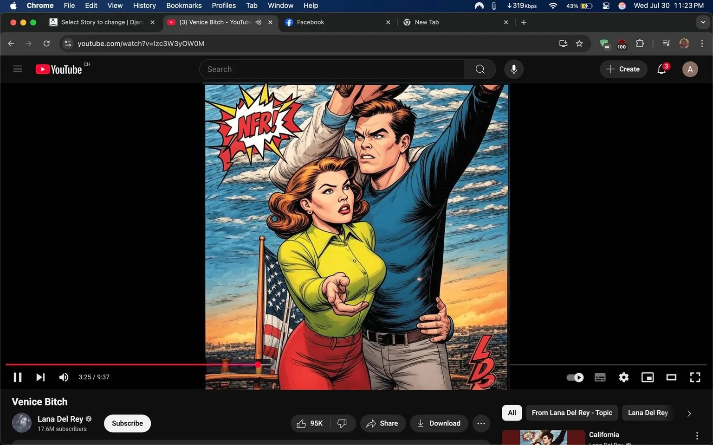This screenshot has width=713, height=445.
Task: Mute the video with the volume icon
Action: (64, 377)
